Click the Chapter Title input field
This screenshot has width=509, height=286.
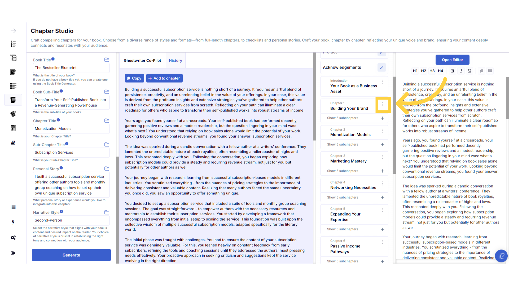(x=71, y=129)
